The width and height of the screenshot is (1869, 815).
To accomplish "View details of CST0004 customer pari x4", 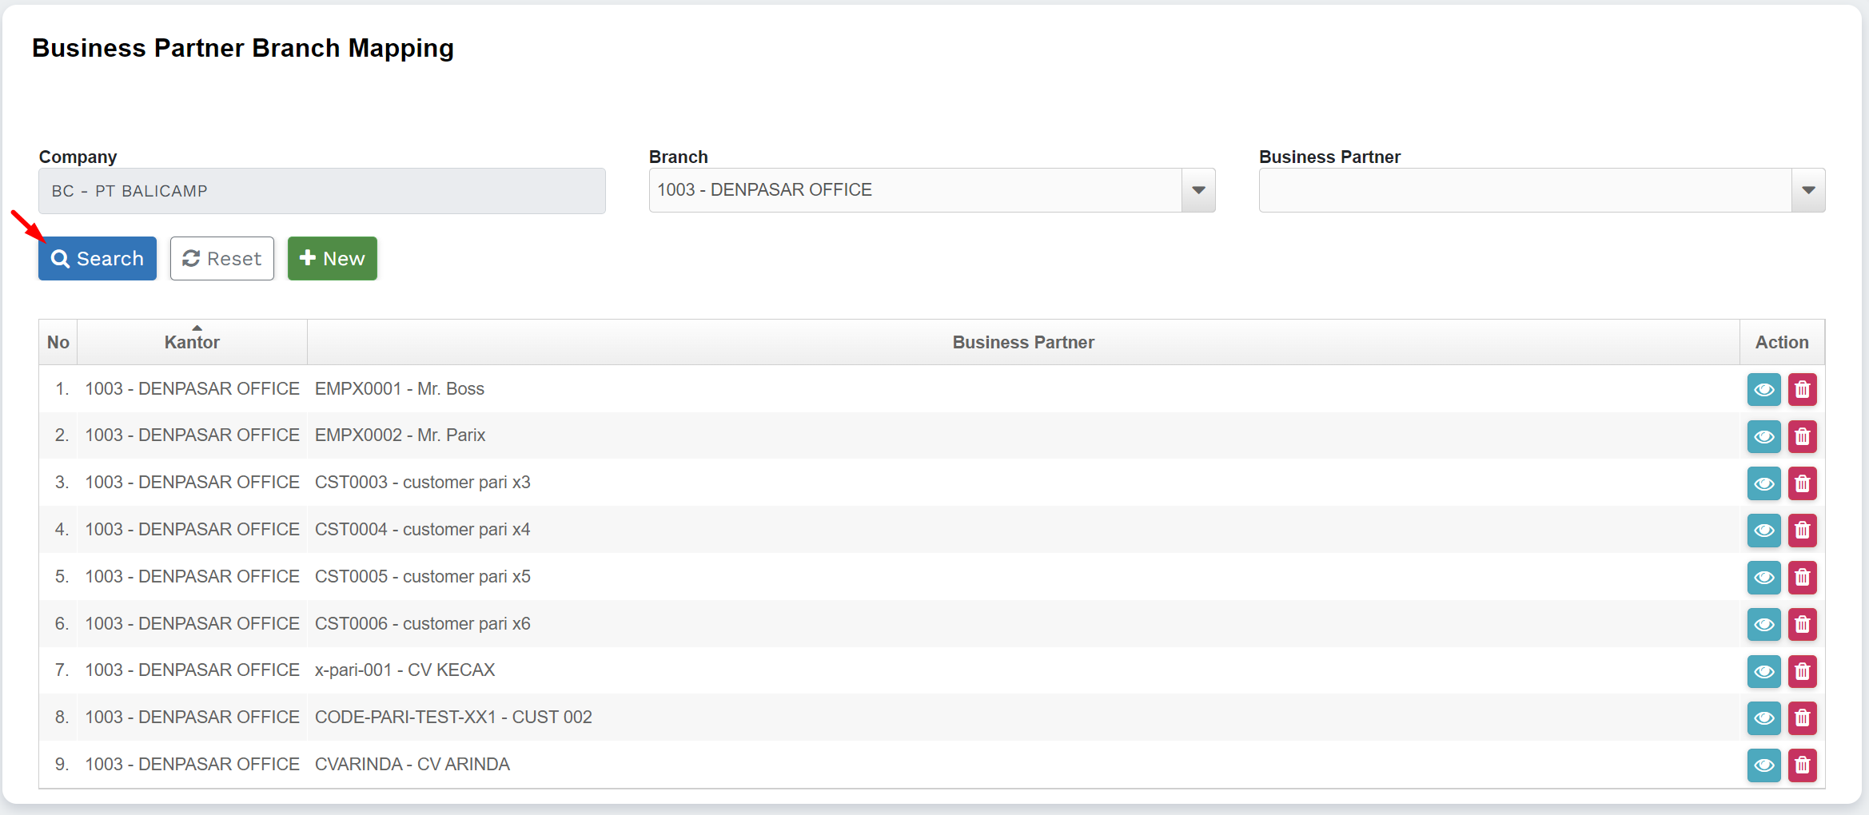I will pyautogui.click(x=1763, y=531).
